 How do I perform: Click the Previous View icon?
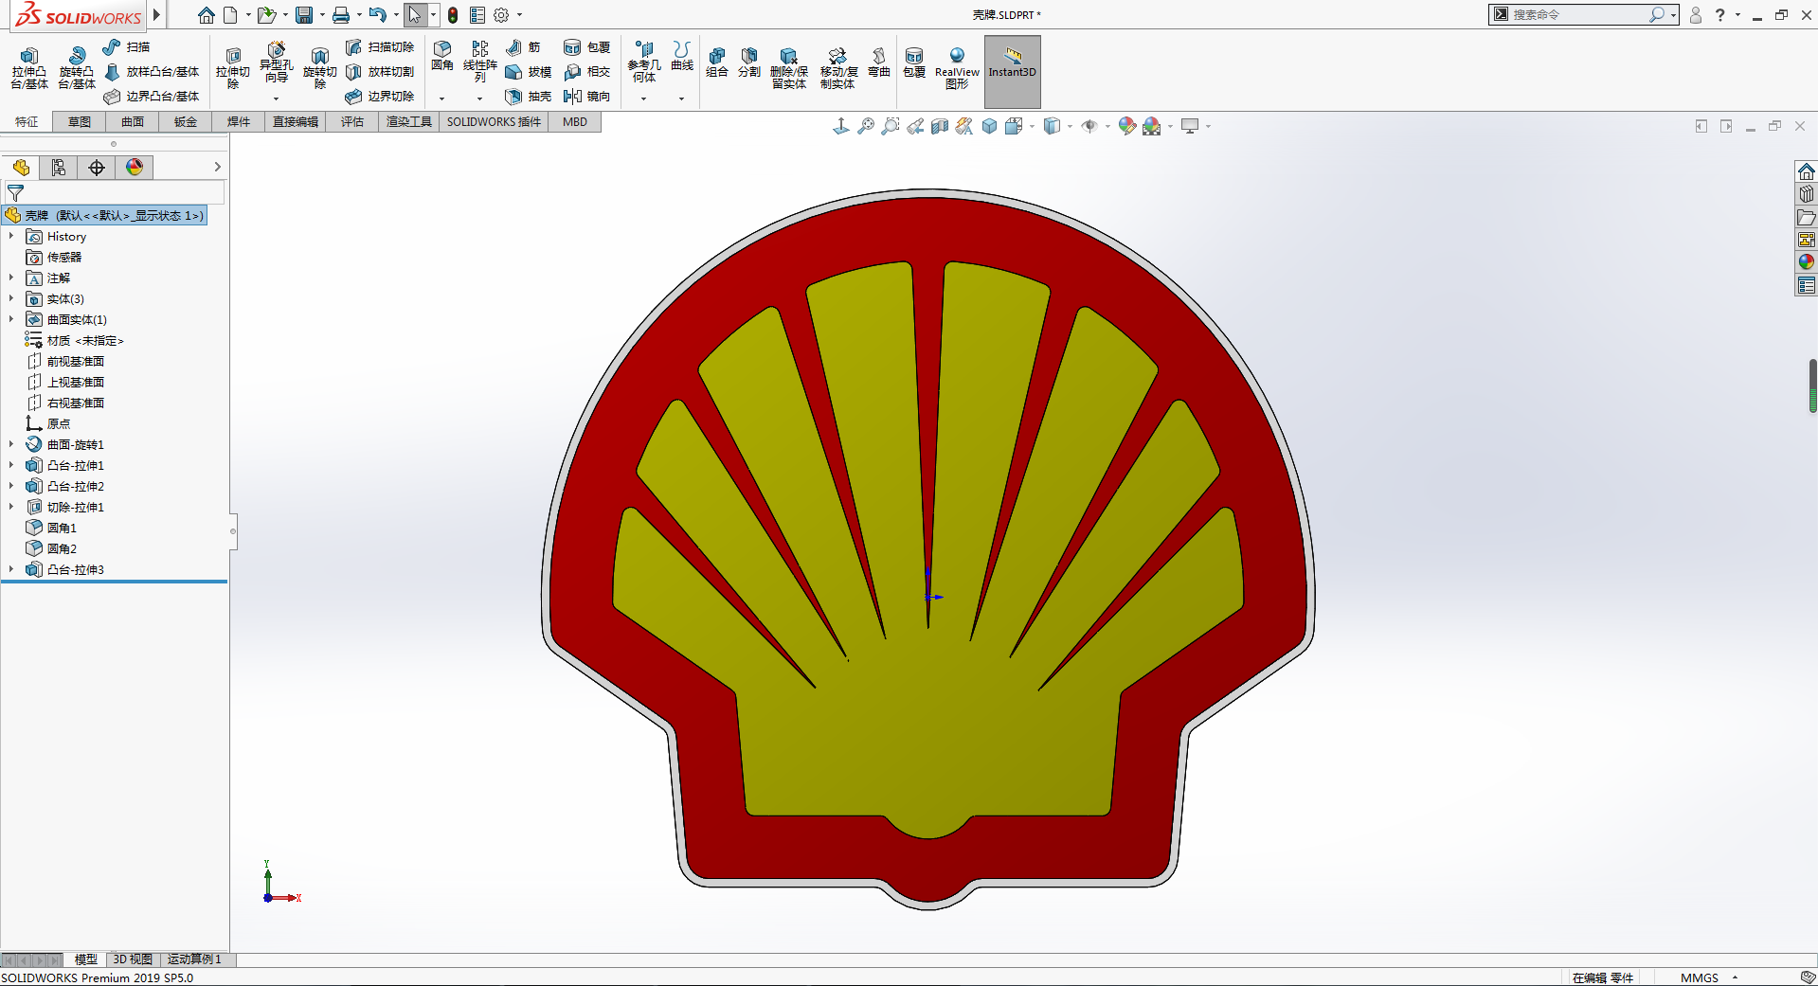pyautogui.click(x=915, y=126)
